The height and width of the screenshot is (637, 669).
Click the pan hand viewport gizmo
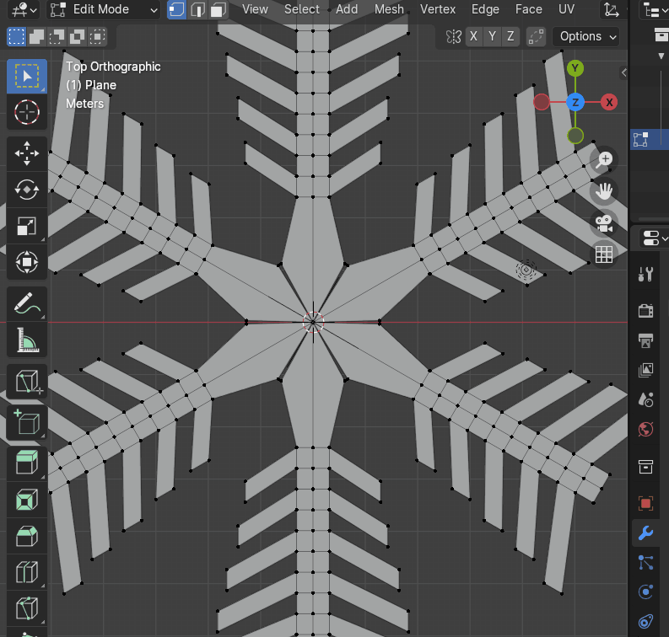point(604,191)
